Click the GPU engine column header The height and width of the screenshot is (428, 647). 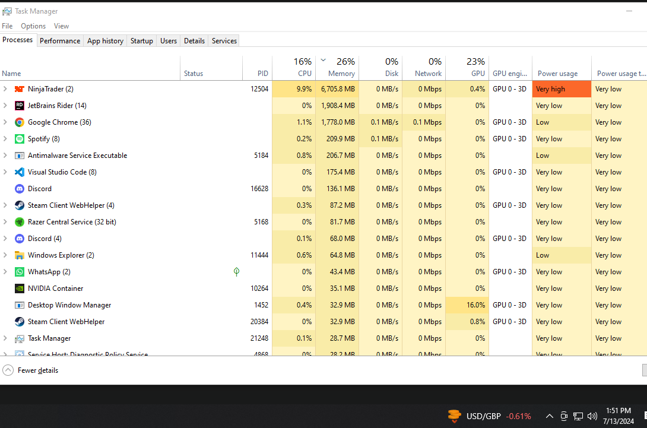510,68
